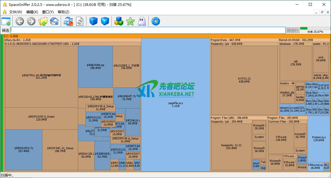Screen dimensions: 331x178
Task: Click the second blue cube icon
Action: [x=105, y=21]
